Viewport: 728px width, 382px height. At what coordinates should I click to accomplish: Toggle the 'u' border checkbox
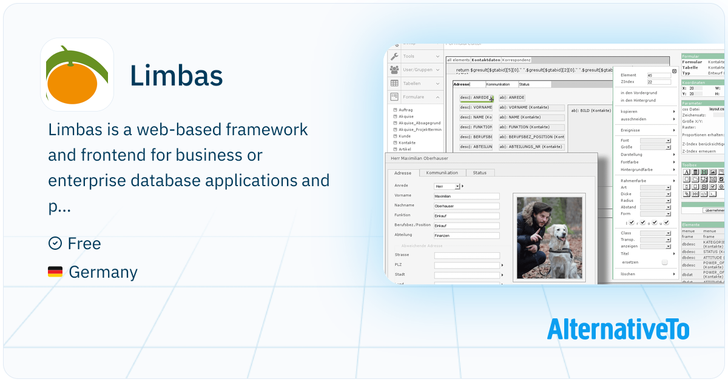click(x=666, y=223)
